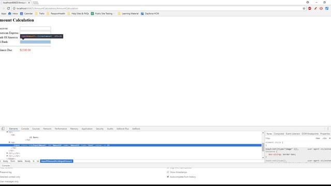Viewport: 331px width, 186px height.
Task: Reload the page with the refresh icon
Action: point(8,8)
